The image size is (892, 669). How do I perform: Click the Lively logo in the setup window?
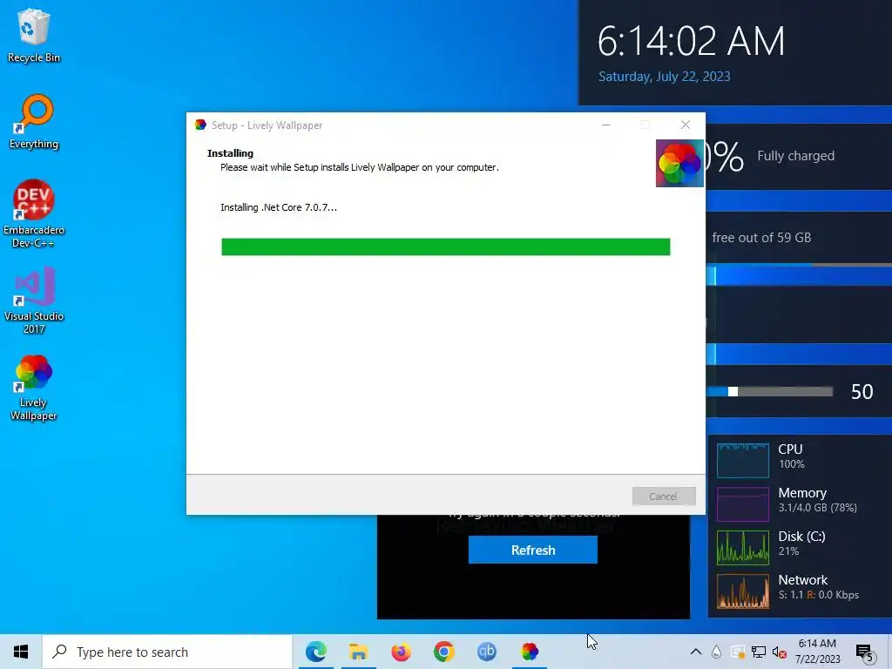[679, 163]
